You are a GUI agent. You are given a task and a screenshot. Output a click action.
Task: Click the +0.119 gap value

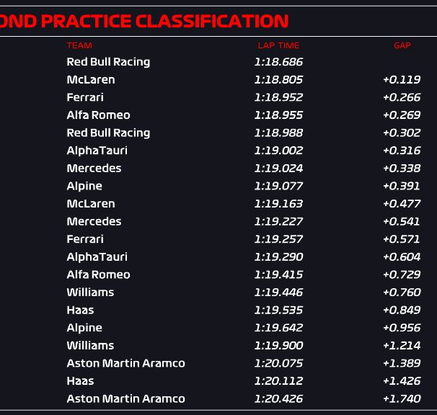point(402,80)
